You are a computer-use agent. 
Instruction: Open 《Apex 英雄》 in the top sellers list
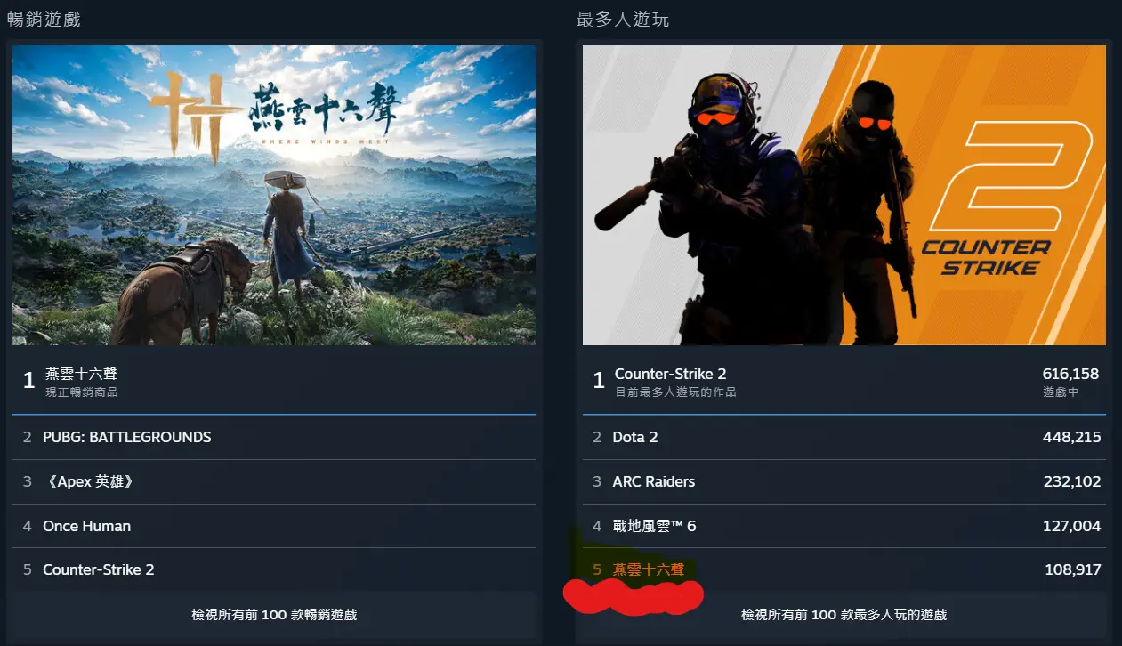(x=274, y=481)
